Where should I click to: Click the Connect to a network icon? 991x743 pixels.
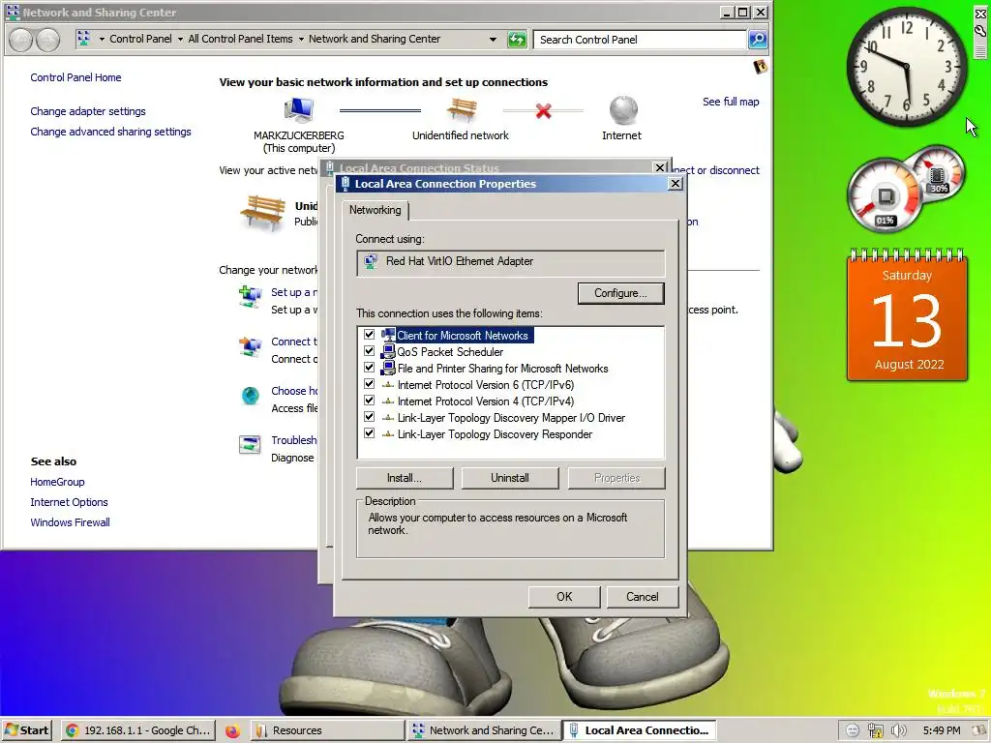coord(251,346)
